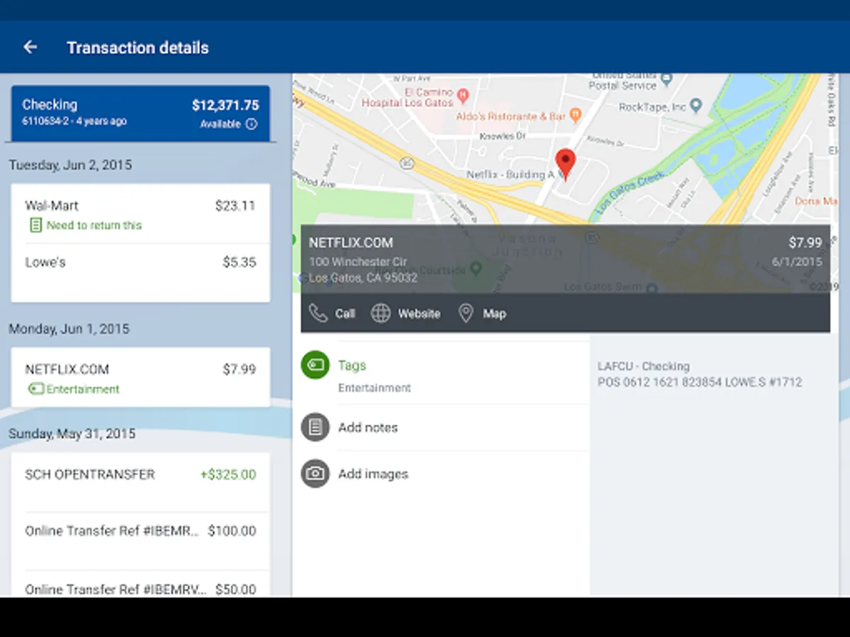Open the SCH OPENTRANSFER deposit

pos(140,483)
